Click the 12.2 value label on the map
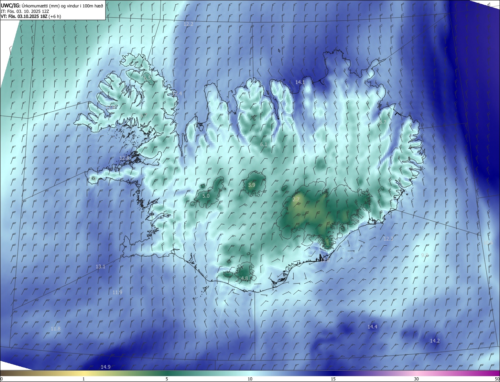The height and width of the screenshot is (382, 500). coord(188,24)
